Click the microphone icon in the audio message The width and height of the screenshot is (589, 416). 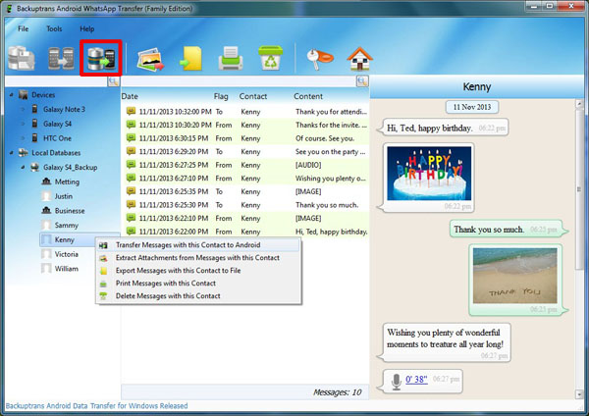(x=396, y=382)
